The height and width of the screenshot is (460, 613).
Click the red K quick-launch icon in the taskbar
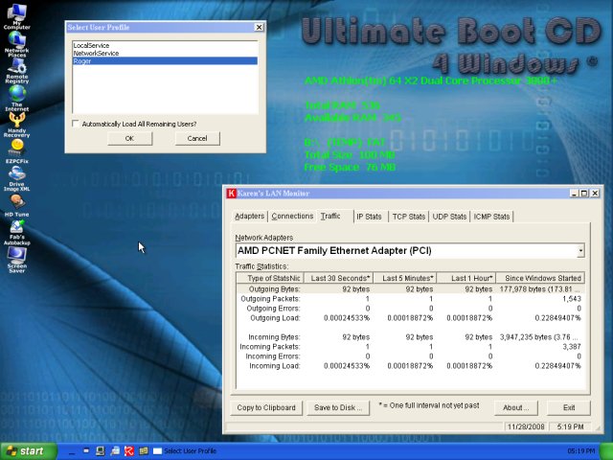(129, 451)
